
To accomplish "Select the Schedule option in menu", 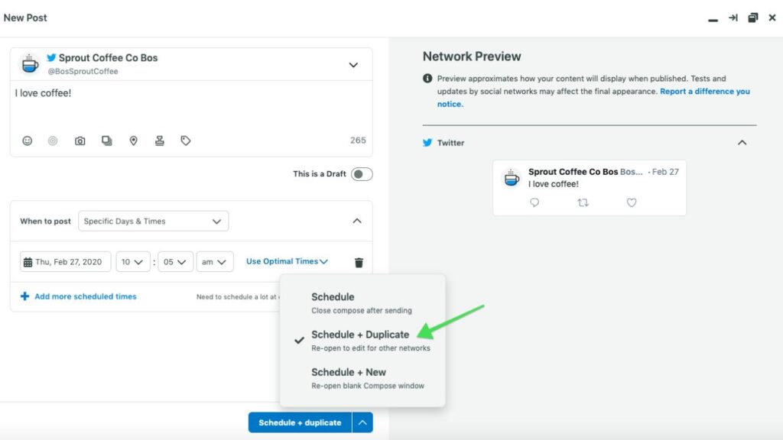I will pos(333,297).
